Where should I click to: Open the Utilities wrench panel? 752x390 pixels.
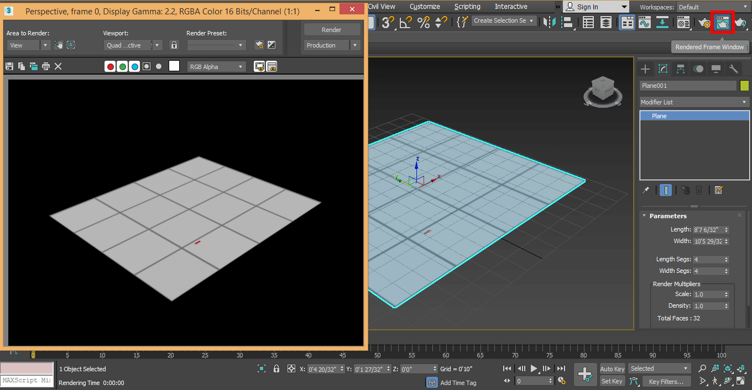click(734, 69)
